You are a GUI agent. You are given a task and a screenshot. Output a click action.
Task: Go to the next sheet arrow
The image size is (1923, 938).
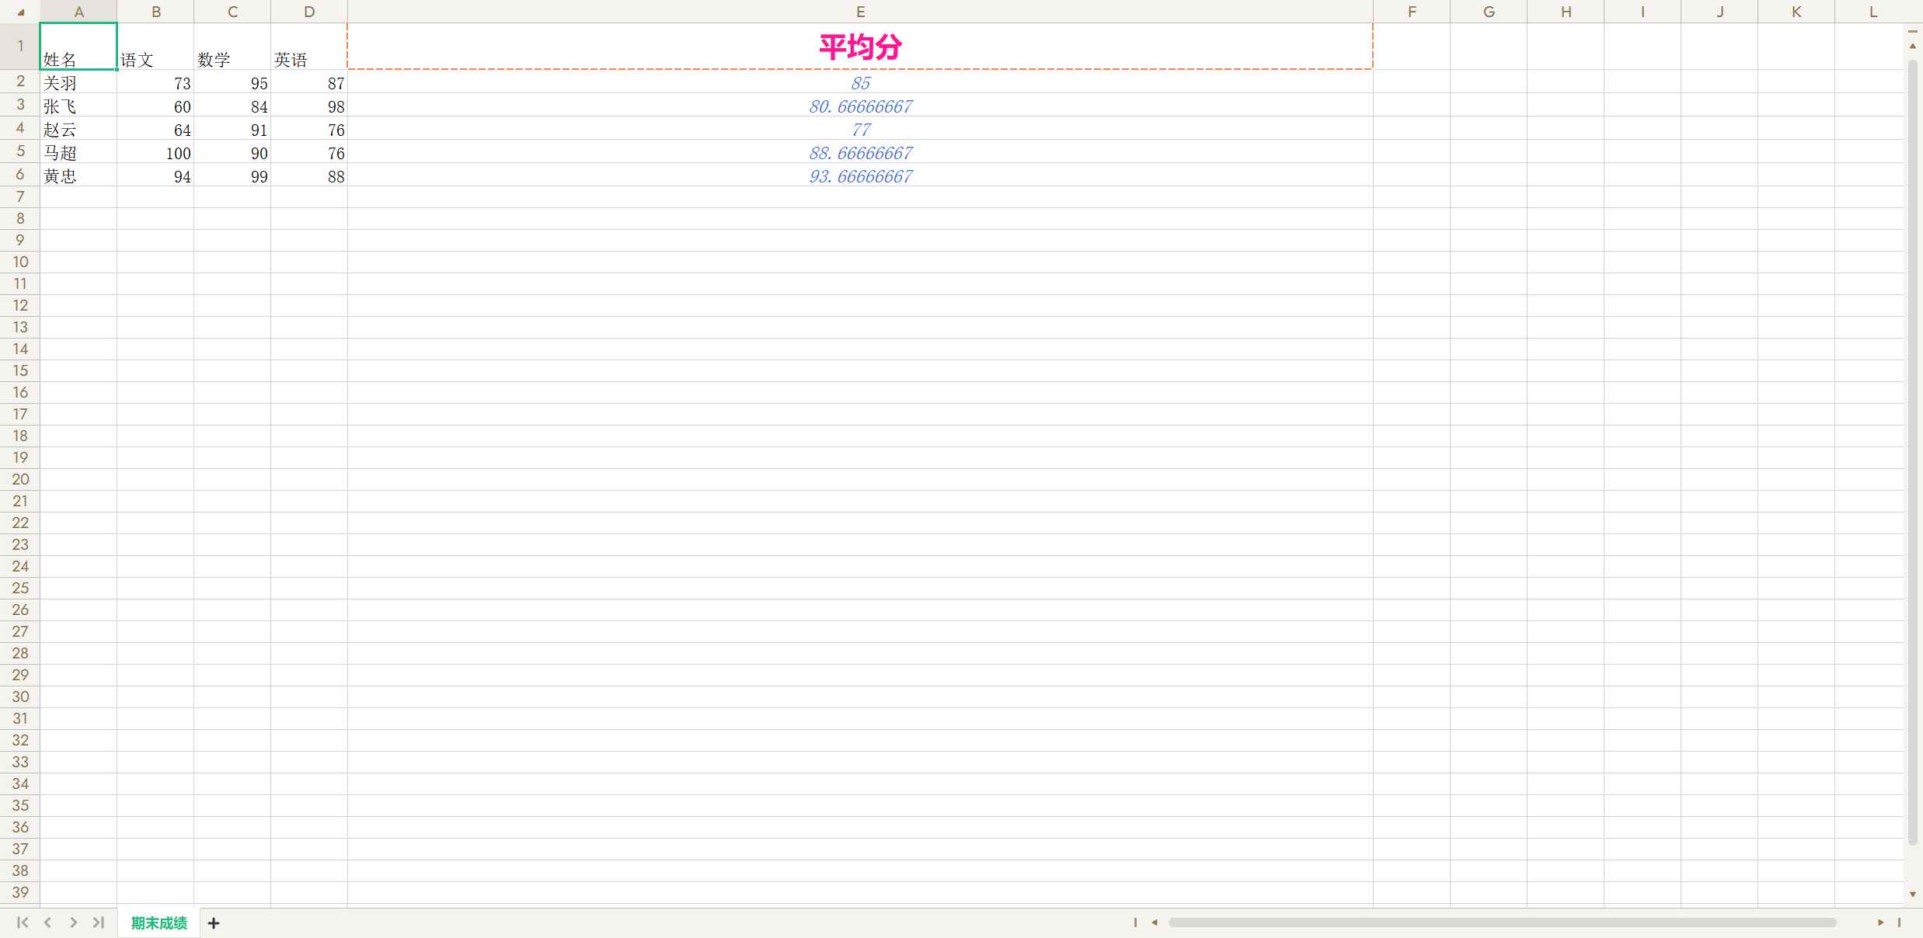pyautogui.click(x=73, y=922)
